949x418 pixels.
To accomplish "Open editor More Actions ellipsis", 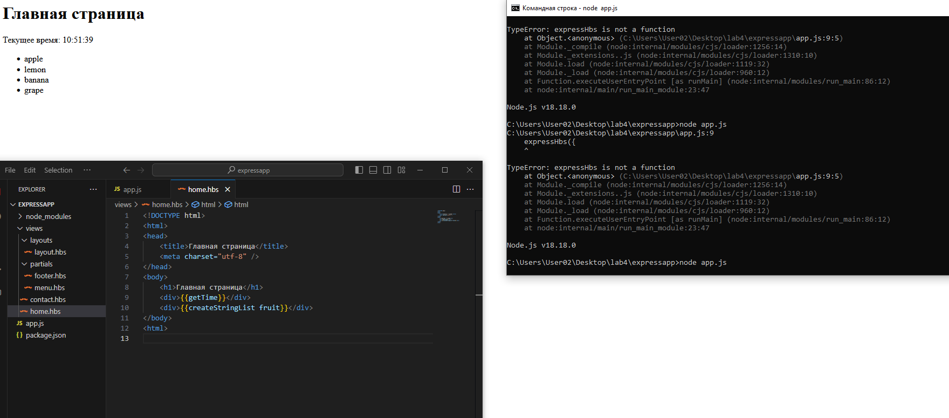I will pos(470,189).
